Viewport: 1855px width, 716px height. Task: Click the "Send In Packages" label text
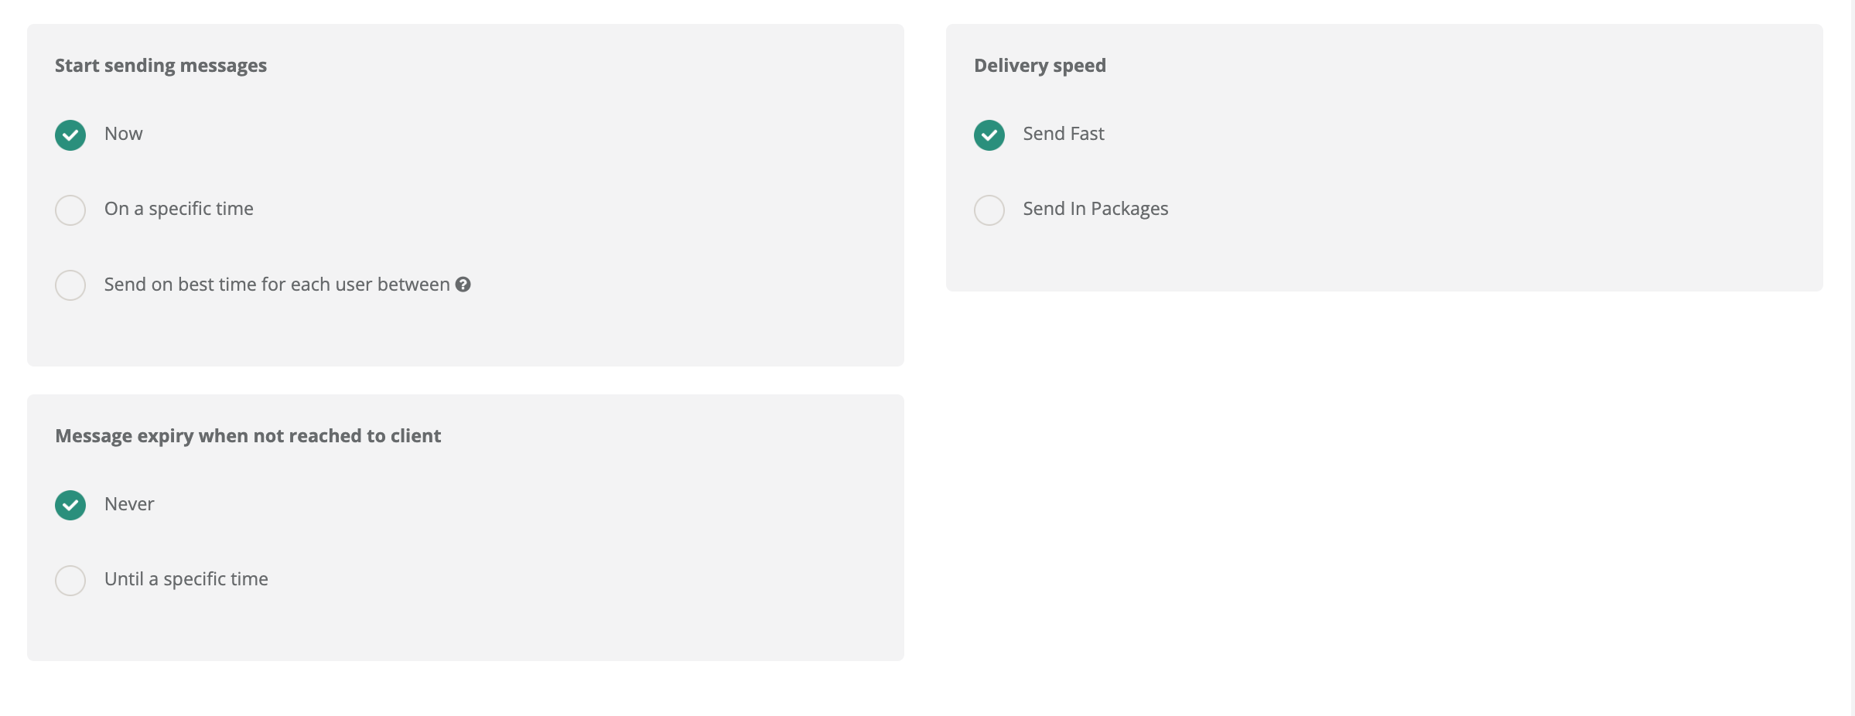1095,209
